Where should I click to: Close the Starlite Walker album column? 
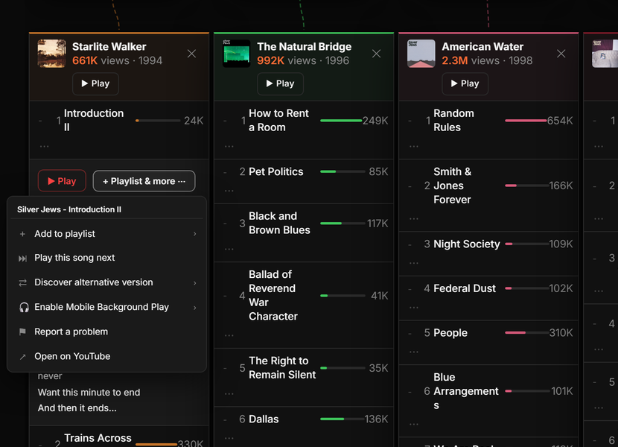point(191,54)
